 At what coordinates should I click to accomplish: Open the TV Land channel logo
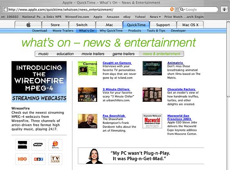click(x=55, y=159)
